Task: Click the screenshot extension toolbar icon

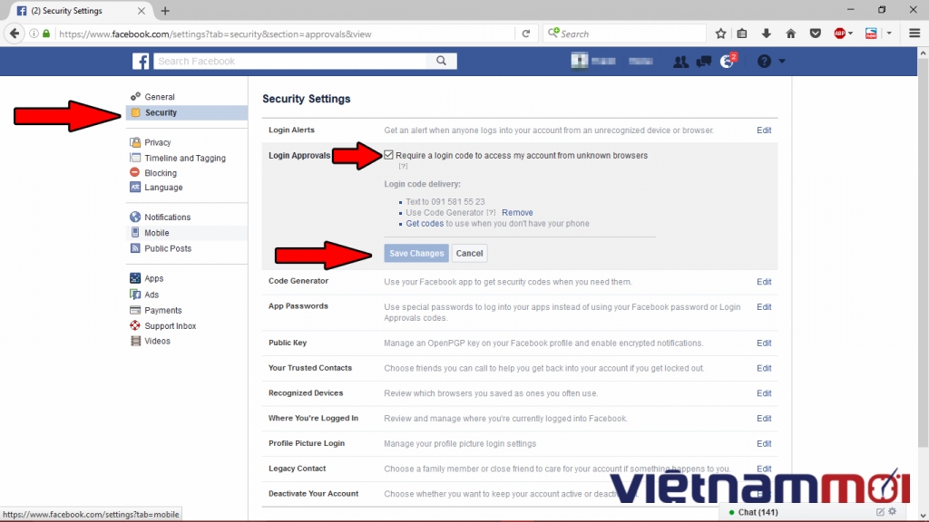Action: [x=871, y=34]
